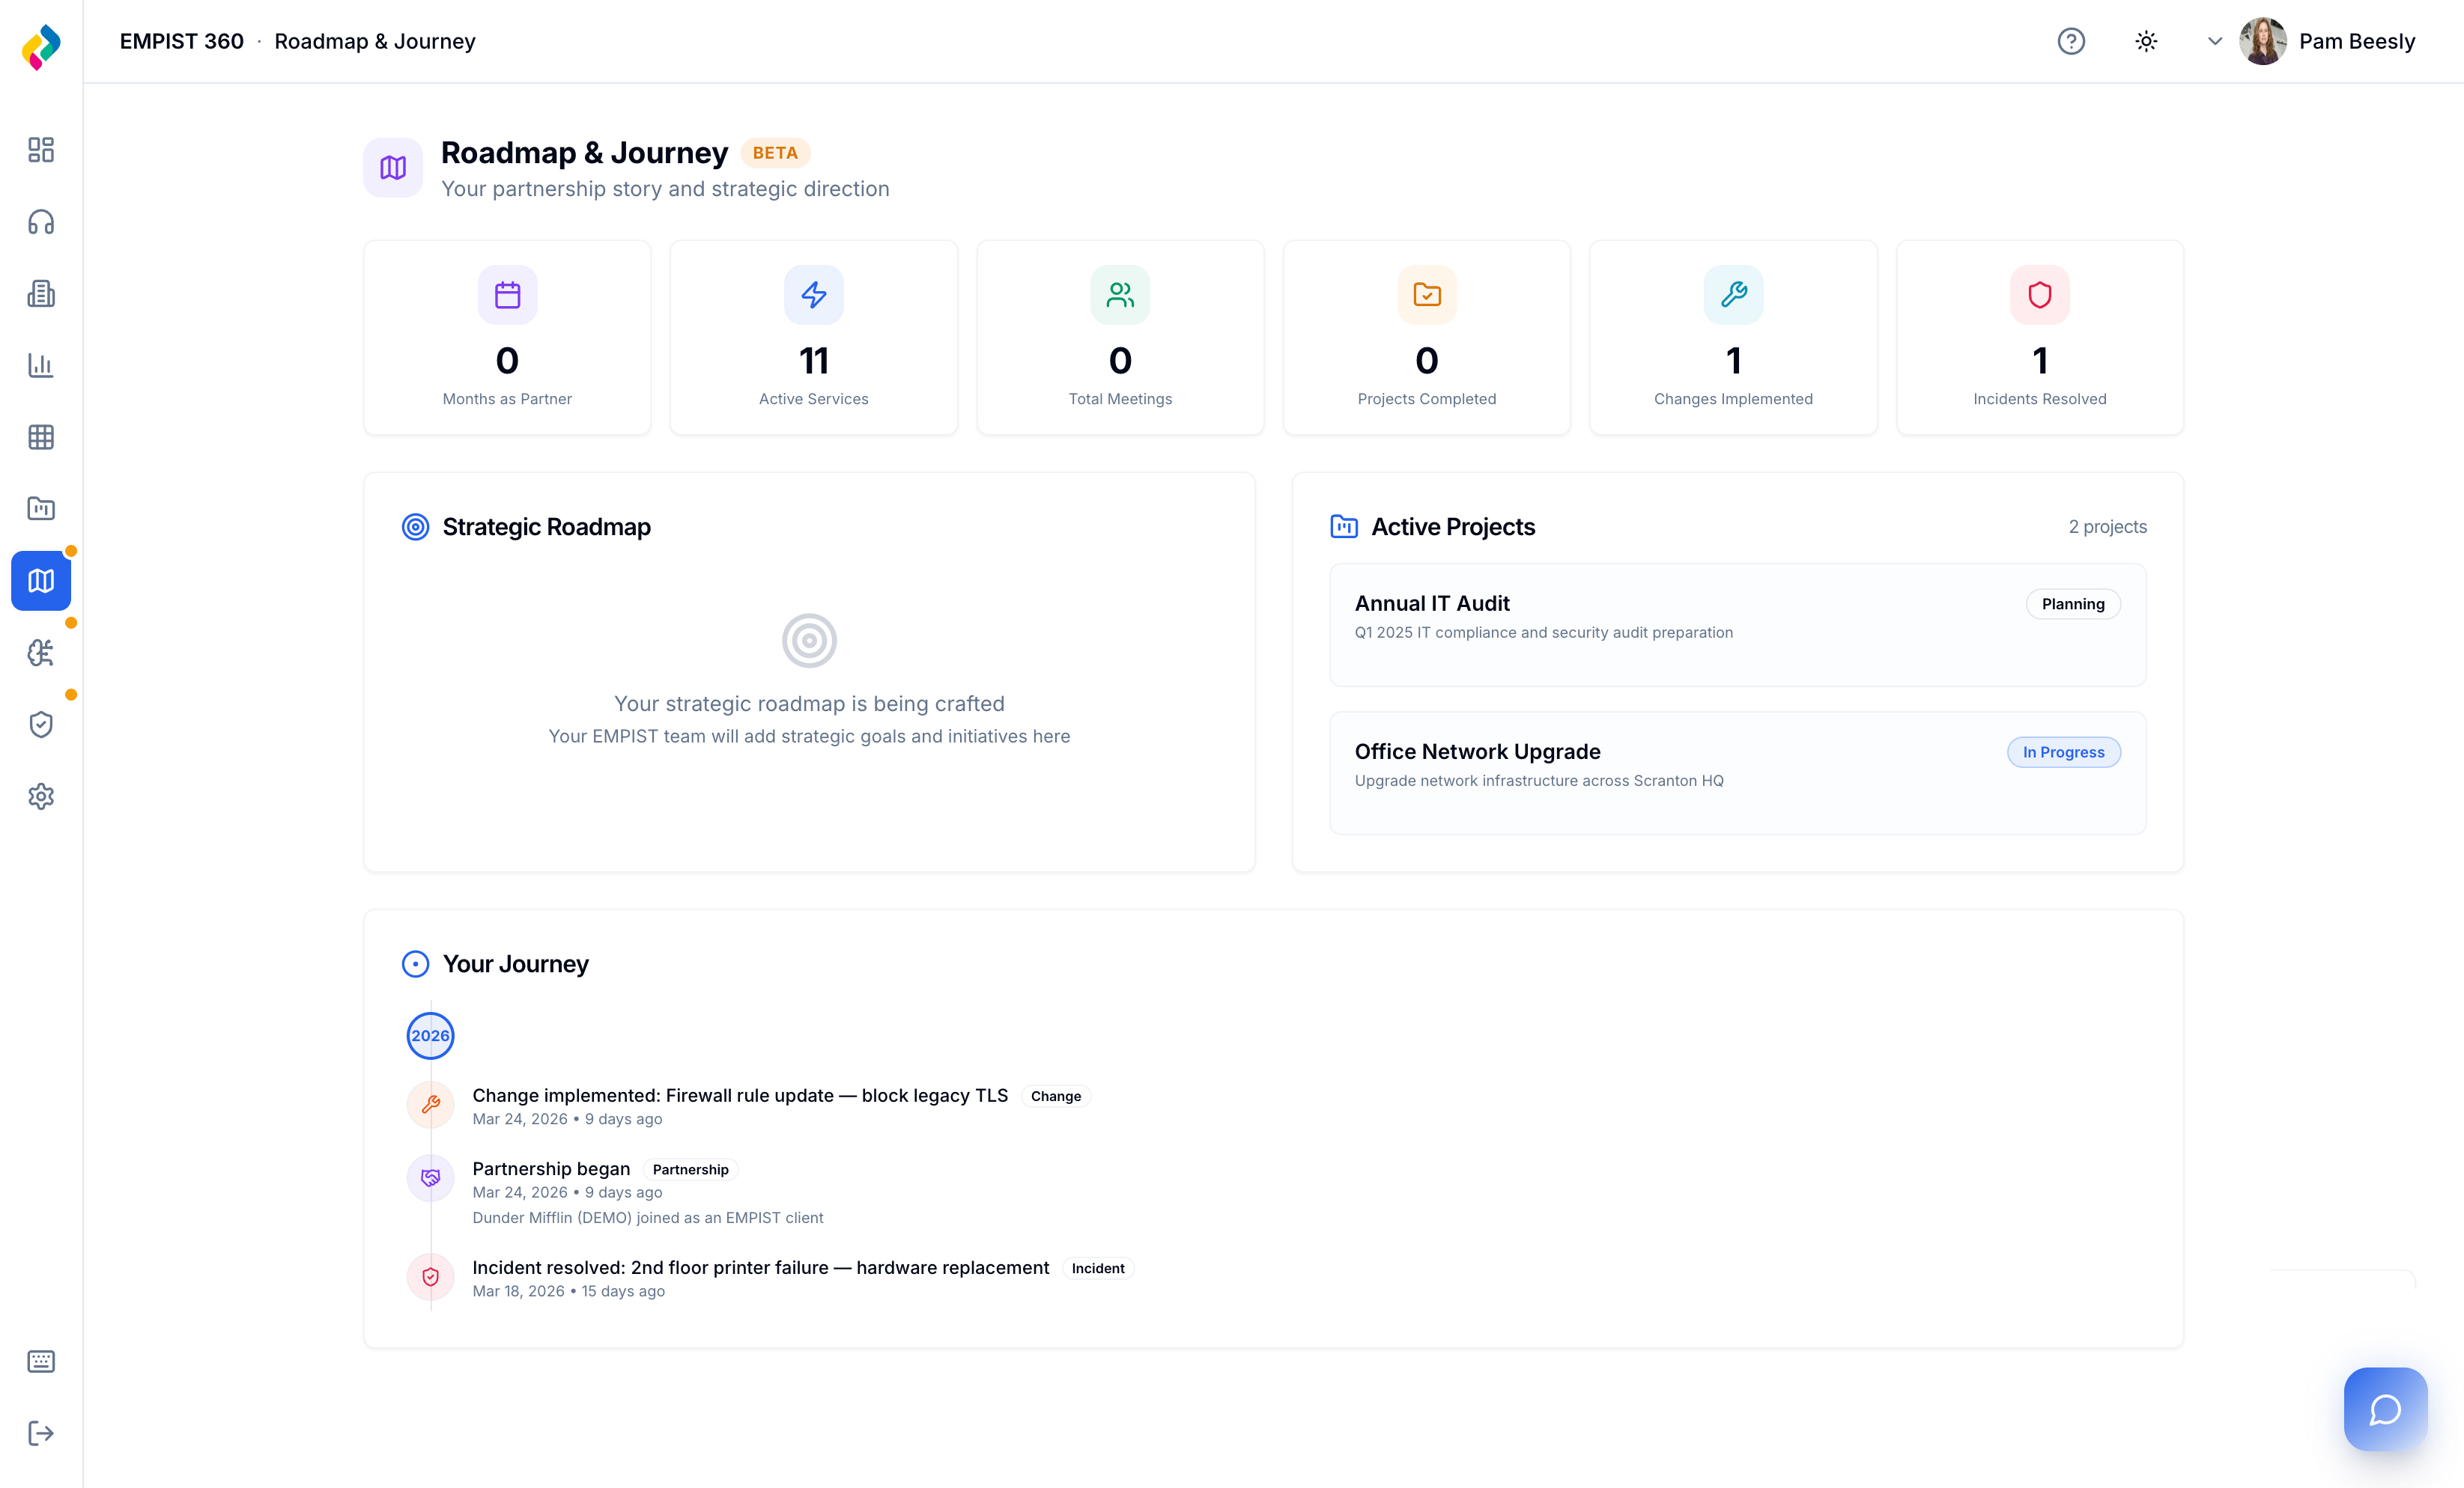Open the headset support icon in sidebar

click(x=41, y=222)
